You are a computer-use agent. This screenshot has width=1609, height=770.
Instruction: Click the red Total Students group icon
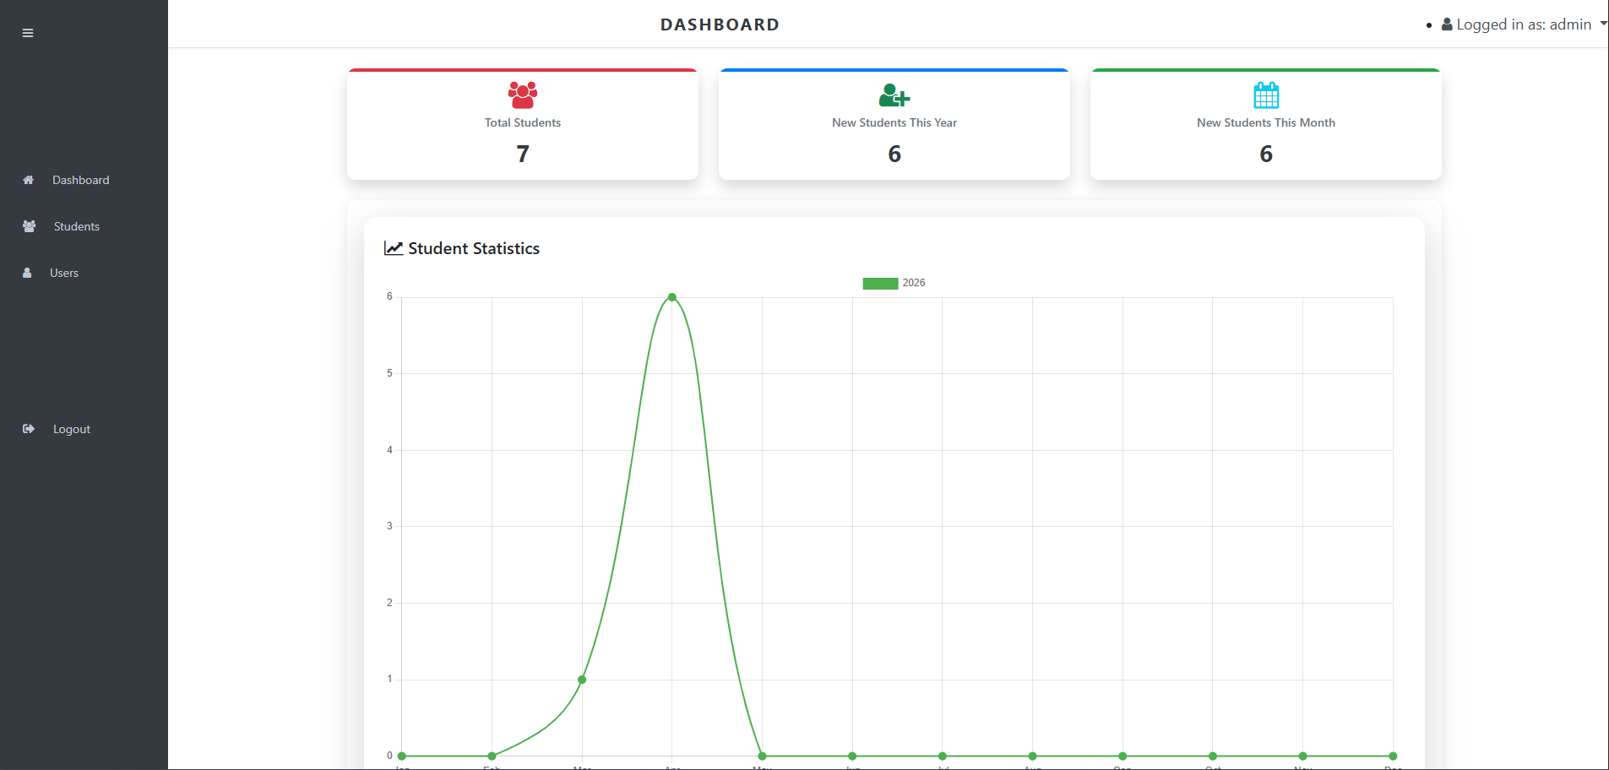(523, 95)
